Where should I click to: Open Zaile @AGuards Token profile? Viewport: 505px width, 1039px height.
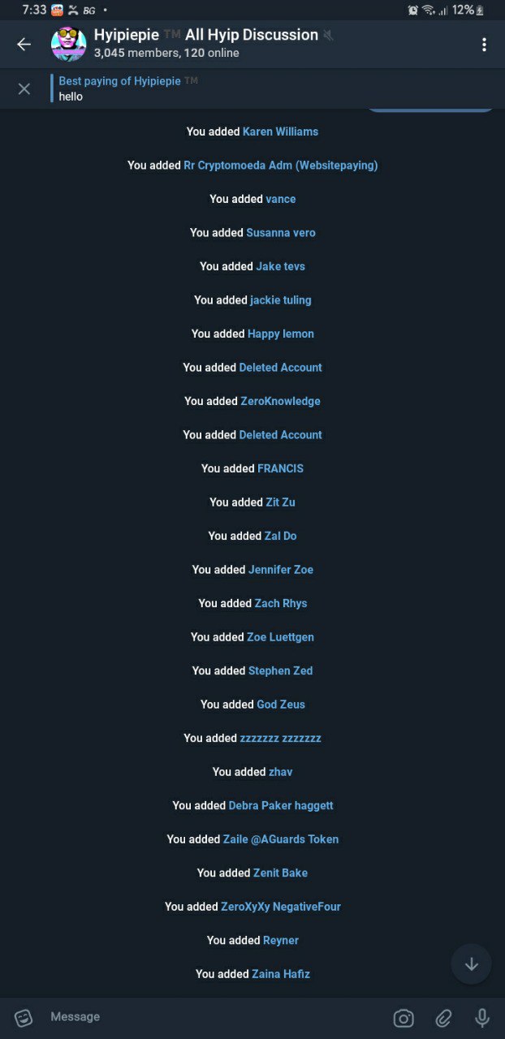click(x=281, y=839)
